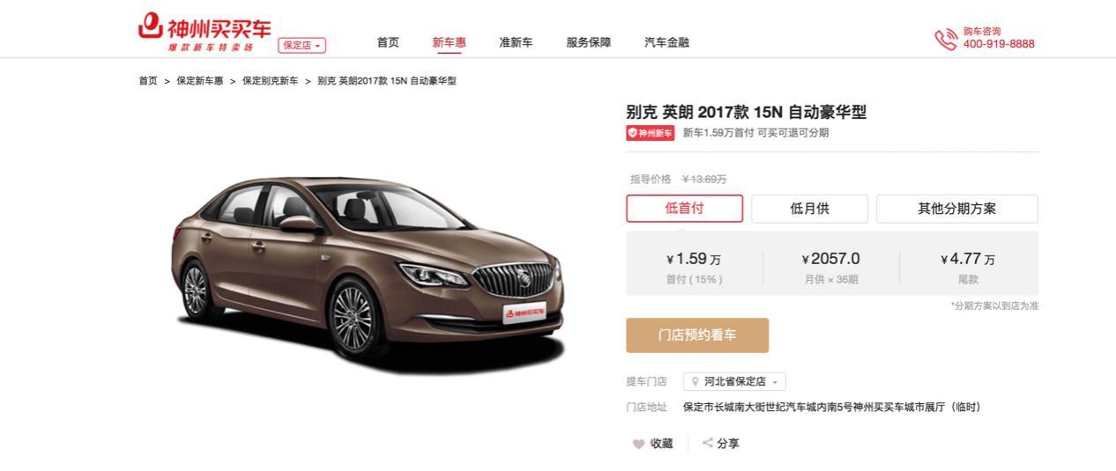Follow the 保定新车惠 breadcrumb link
The image size is (1116, 471).
[x=199, y=81]
